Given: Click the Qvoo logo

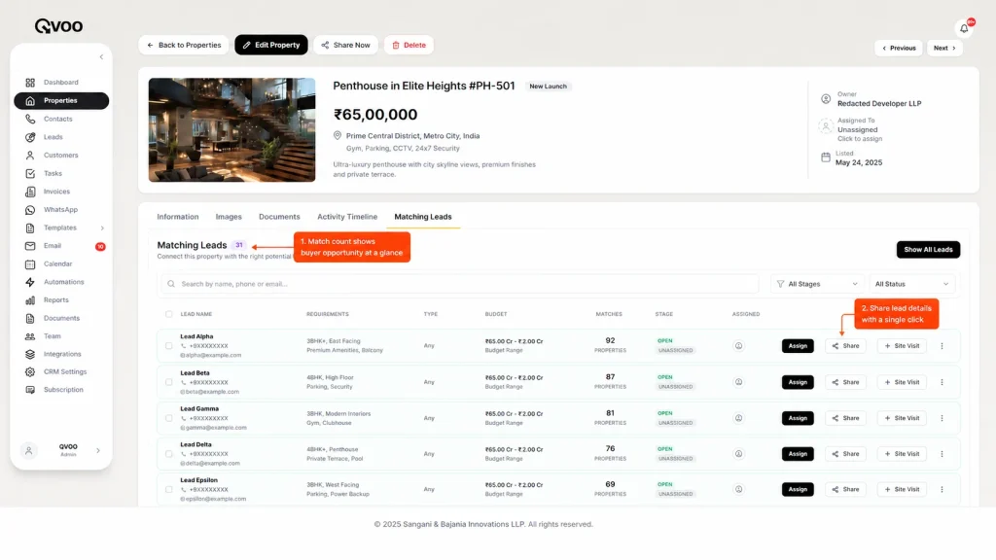Looking at the screenshot, I should click(58, 26).
